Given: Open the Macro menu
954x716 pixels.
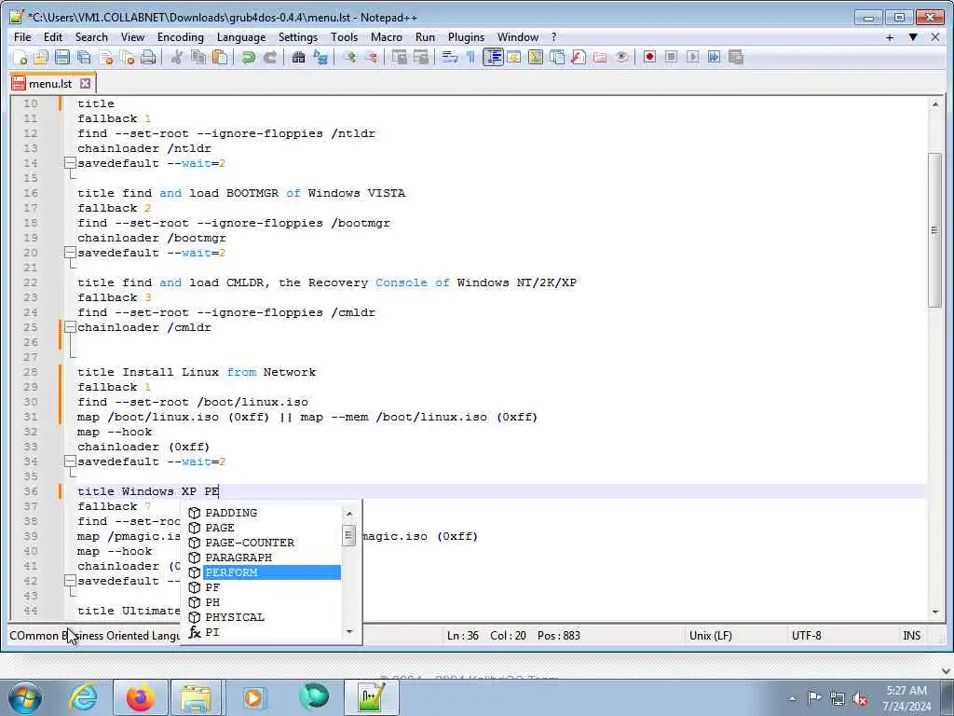Looking at the screenshot, I should [x=387, y=37].
